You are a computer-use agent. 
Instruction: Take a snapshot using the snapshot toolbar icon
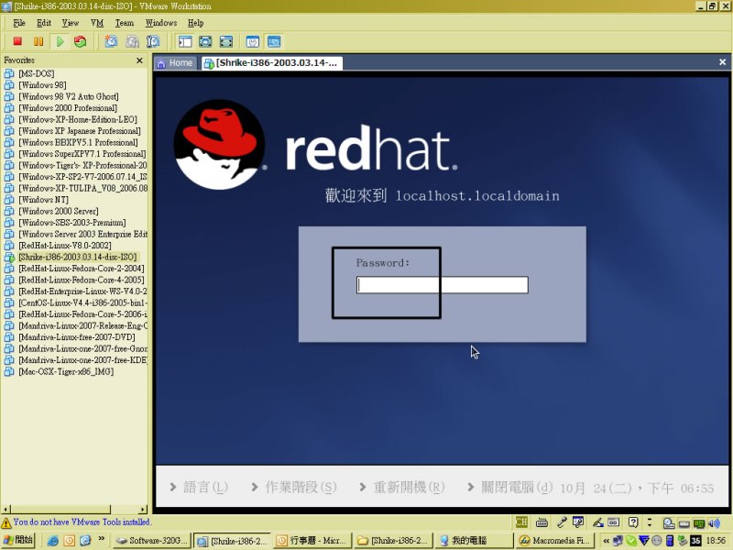click(x=111, y=41)
